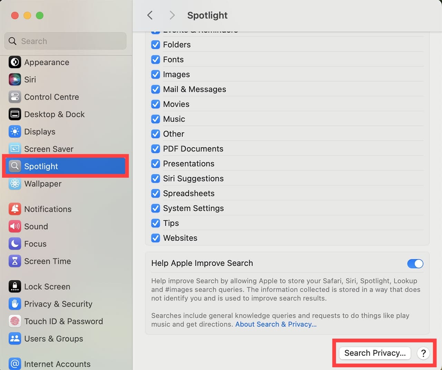The image size is (442, 370).
Task: Click the Lock Screen icon
Action: point(15,286)
